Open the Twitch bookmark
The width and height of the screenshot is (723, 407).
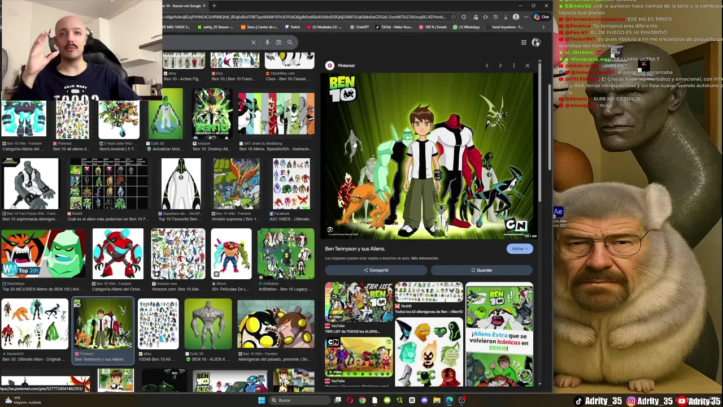coord(293,27)
